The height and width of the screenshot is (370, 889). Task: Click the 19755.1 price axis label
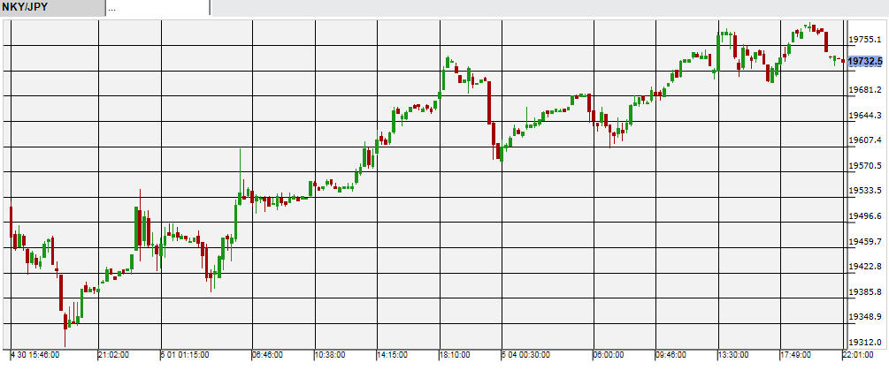(x=865, y=40)
